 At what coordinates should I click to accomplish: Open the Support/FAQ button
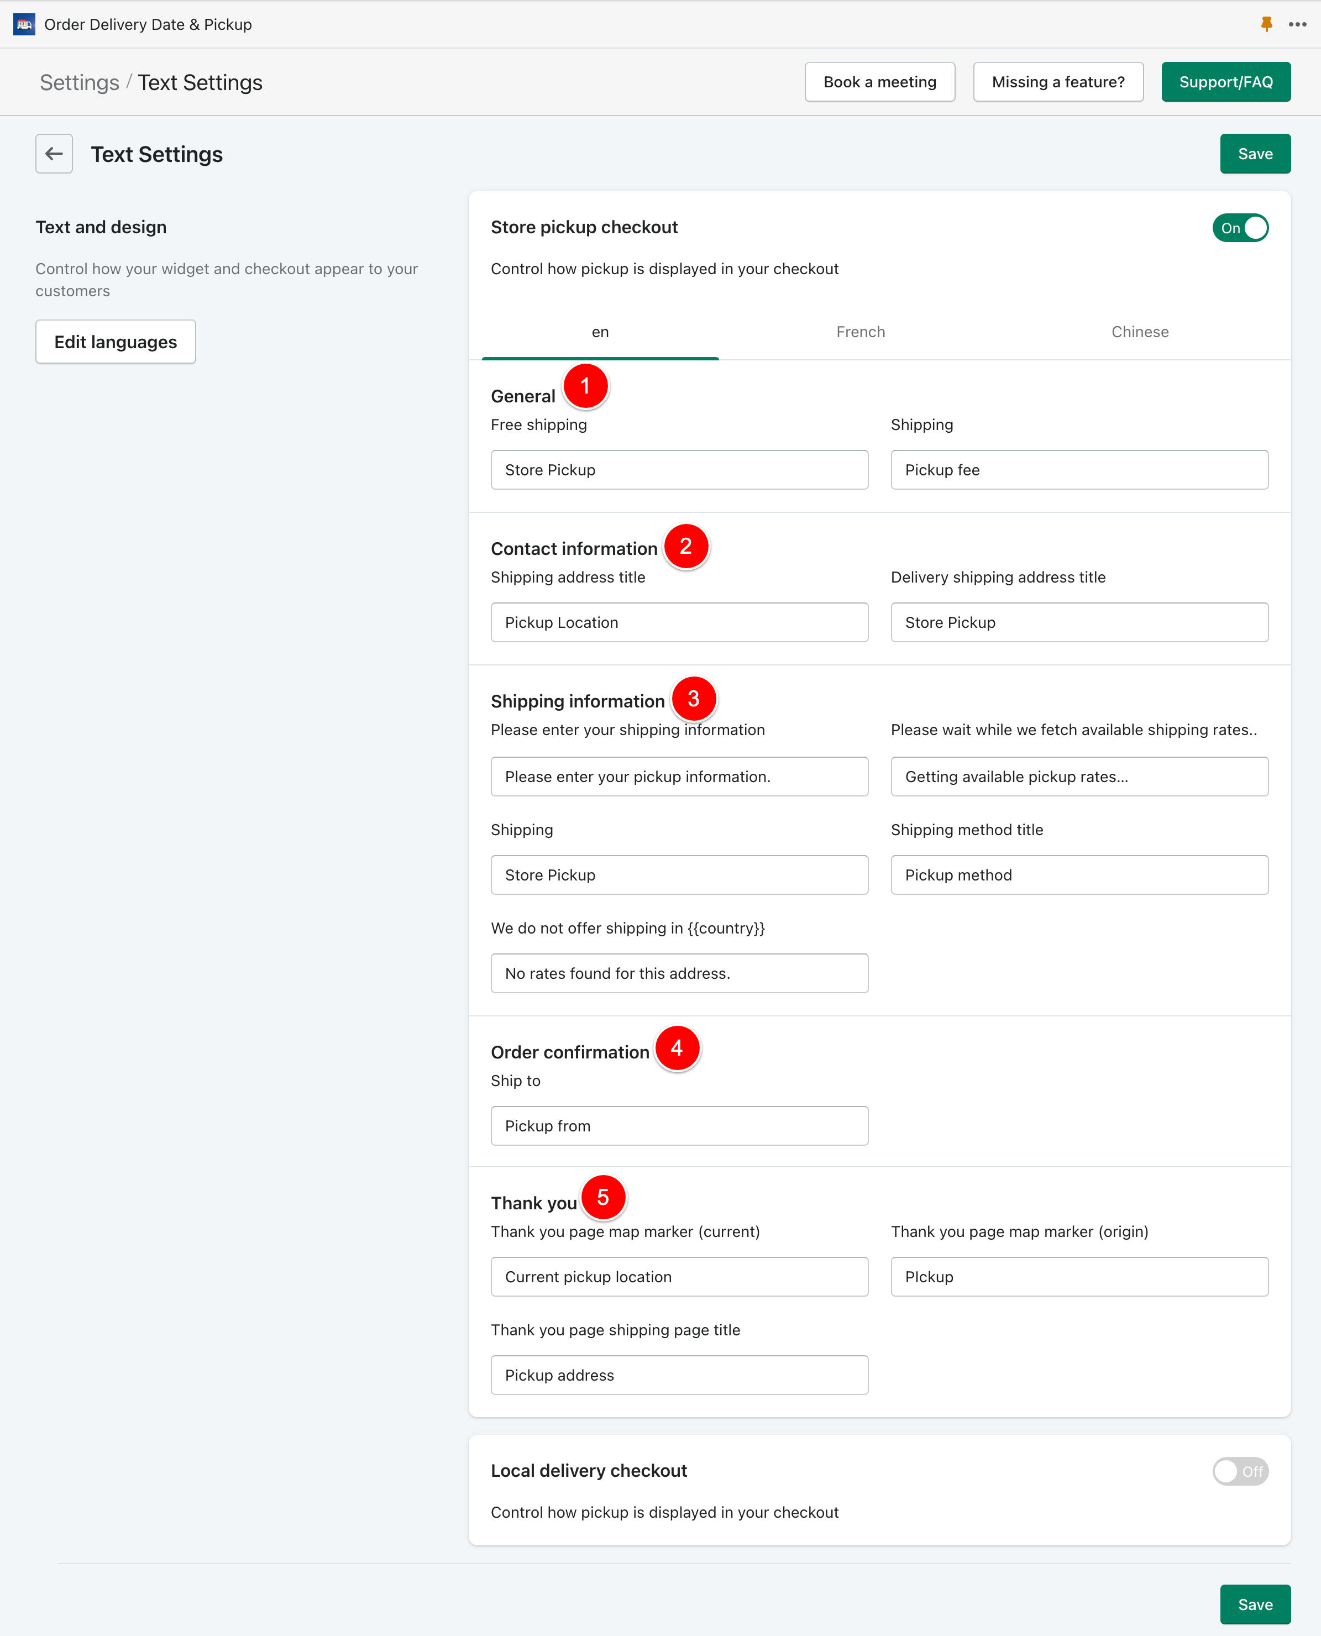pyautogui.click(x=1225, y=82)
